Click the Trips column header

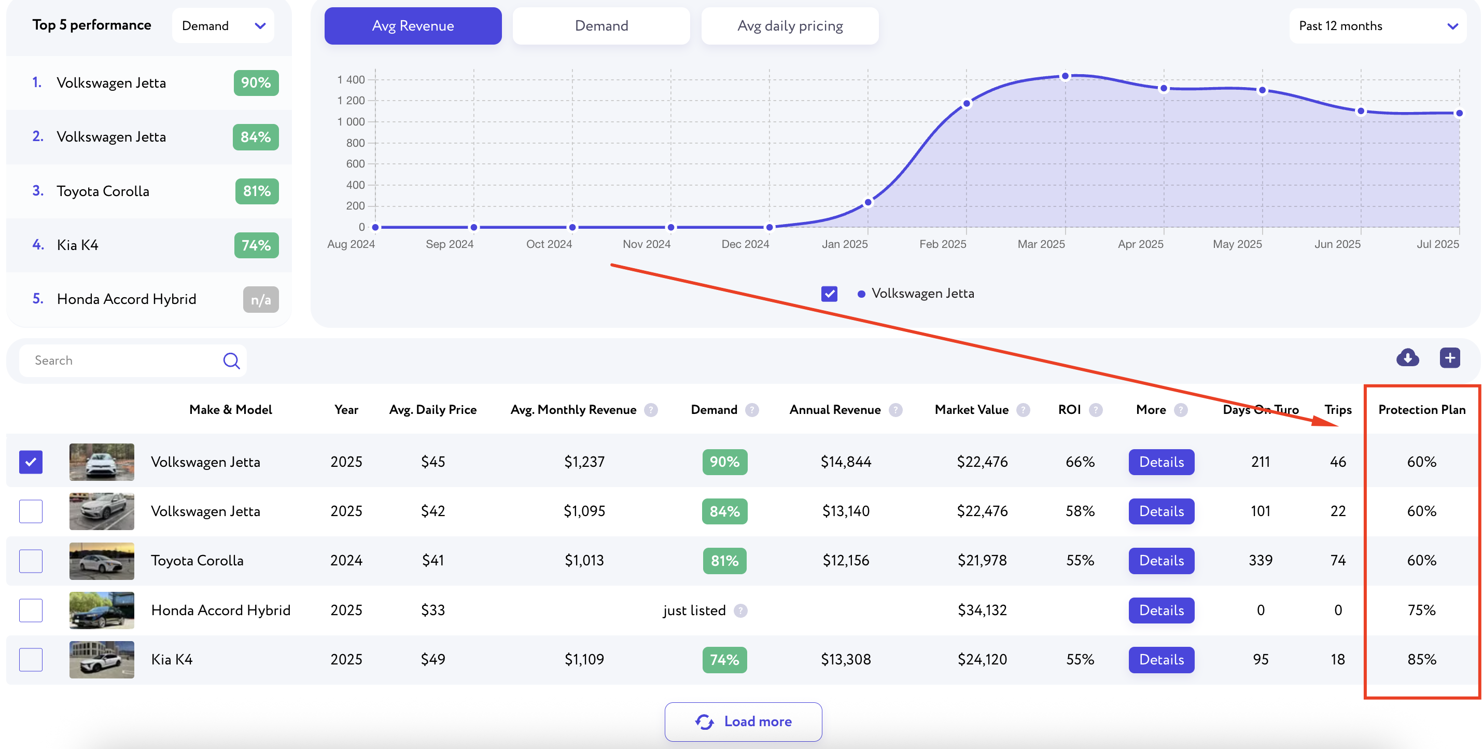(1338, 410)
